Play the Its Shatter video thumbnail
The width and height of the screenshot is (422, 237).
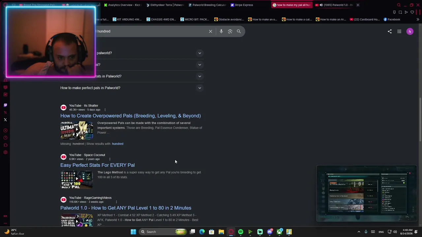76,130
